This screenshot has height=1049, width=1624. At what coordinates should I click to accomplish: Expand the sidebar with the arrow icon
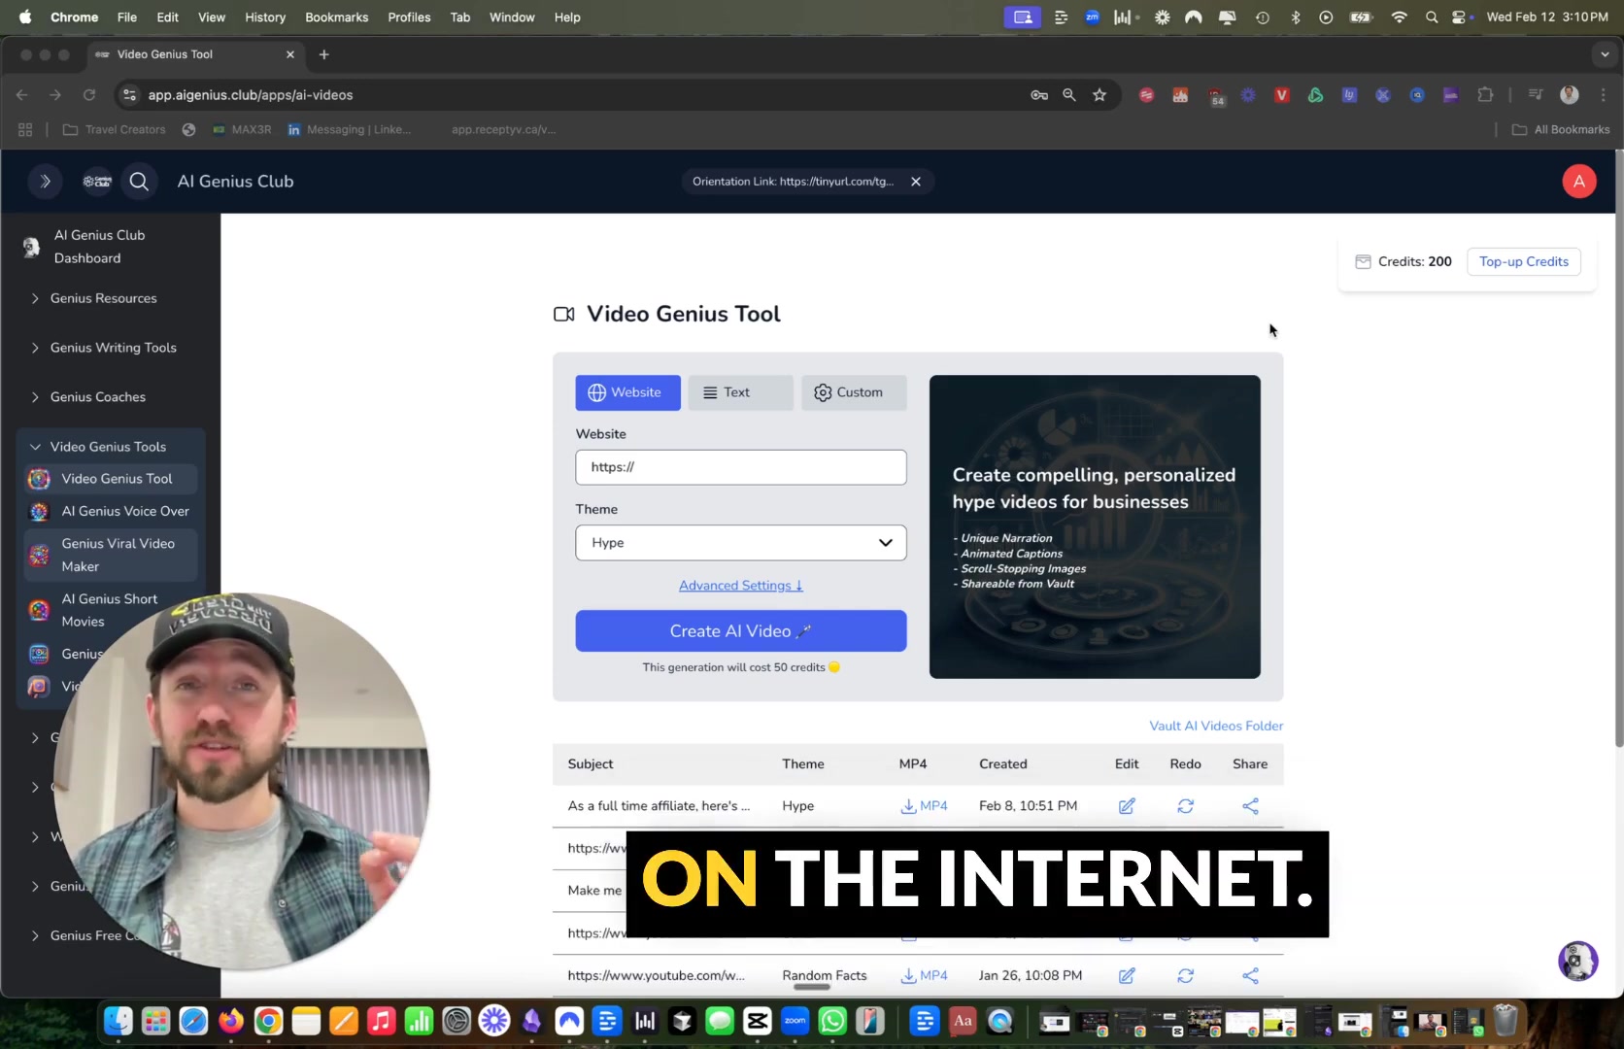tap(45, 182)
